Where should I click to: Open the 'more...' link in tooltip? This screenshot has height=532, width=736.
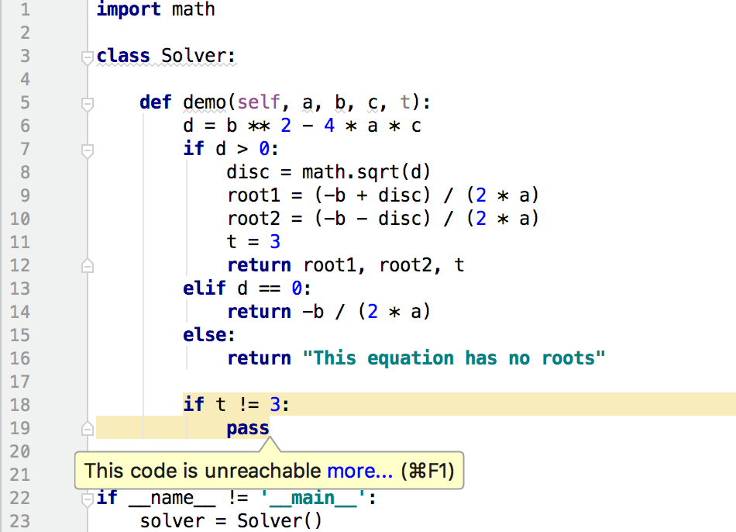point(359,471)
